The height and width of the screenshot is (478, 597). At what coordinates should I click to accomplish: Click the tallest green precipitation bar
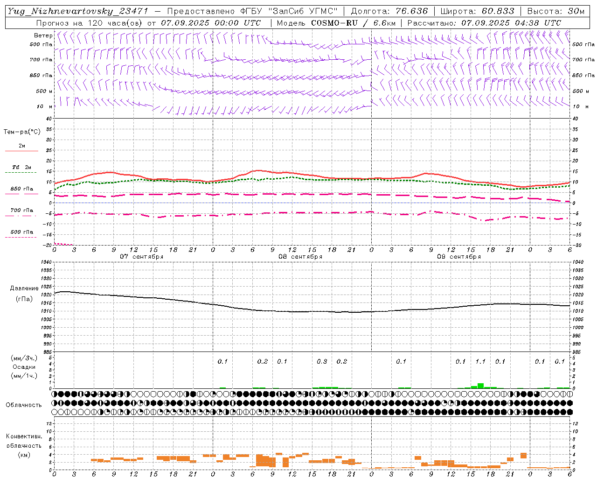click(480, 386)
